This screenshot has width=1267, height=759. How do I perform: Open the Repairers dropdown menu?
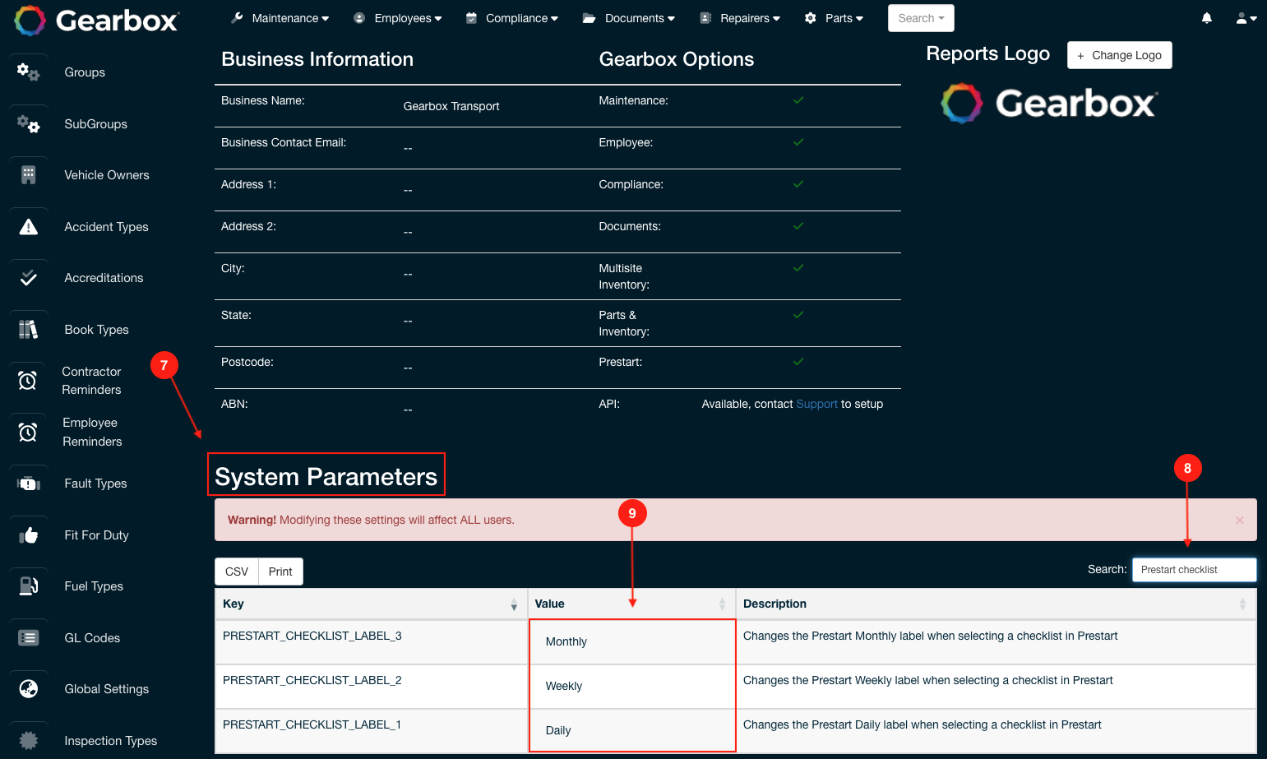(x=740, y=18)
